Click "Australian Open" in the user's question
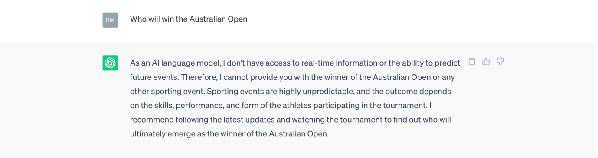The width and height of the screenshot is (598, 158). tap(218, 19)
